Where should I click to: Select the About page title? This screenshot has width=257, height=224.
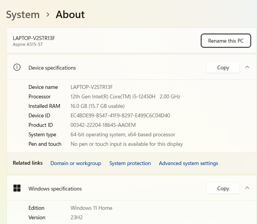70,15
